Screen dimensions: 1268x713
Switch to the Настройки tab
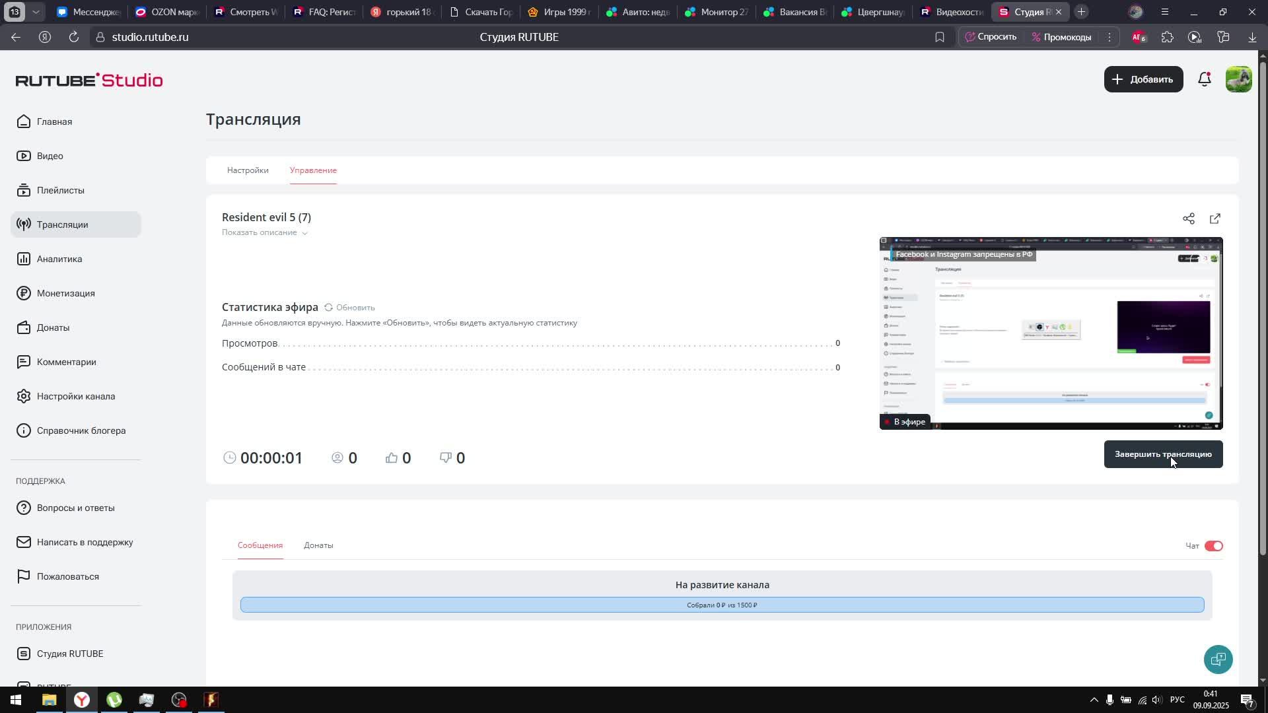[248, 170]
